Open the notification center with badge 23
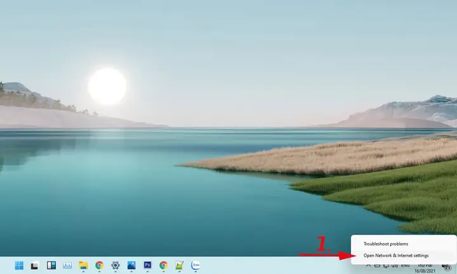 446,267
